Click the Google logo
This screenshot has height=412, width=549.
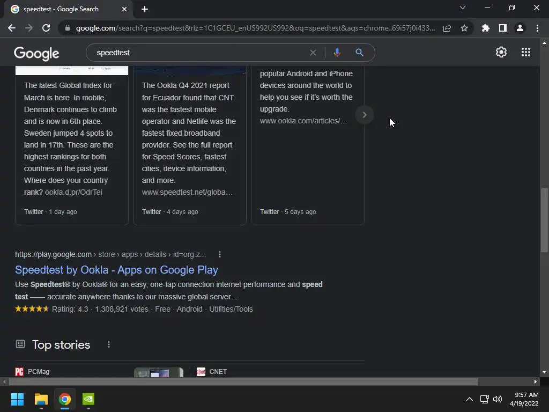36,53
